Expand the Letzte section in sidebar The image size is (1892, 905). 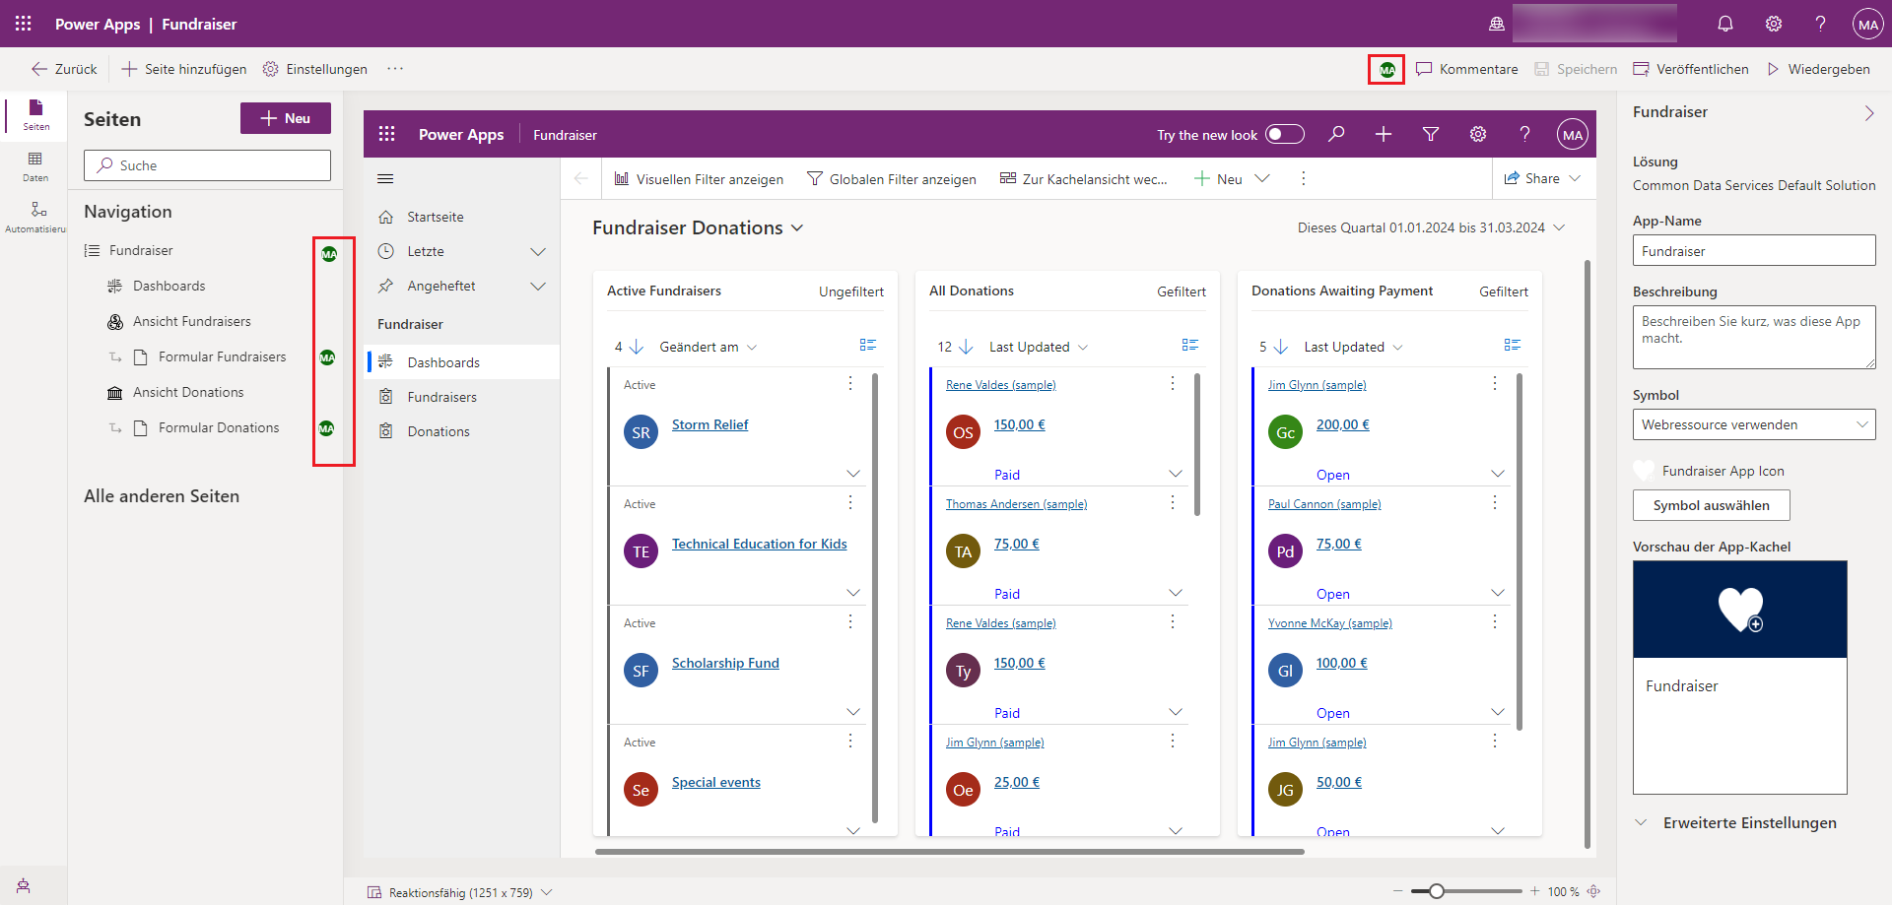pos(538,251)
